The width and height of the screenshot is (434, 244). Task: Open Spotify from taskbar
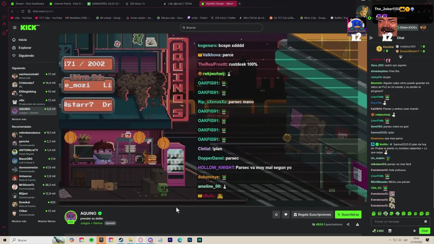pos(92,240)
